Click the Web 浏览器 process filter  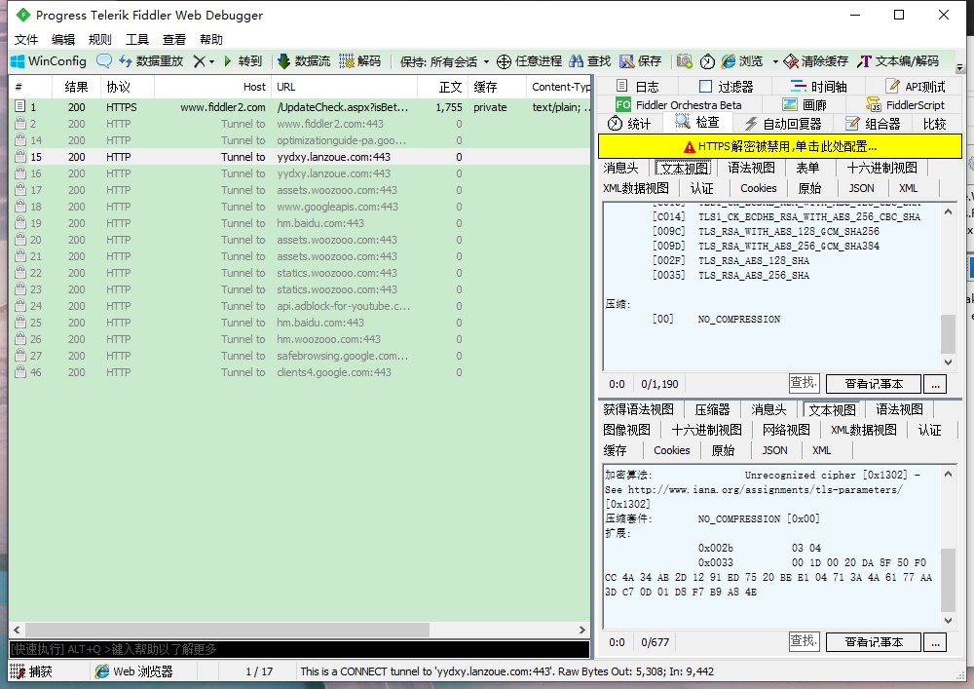tap(134, 671)
